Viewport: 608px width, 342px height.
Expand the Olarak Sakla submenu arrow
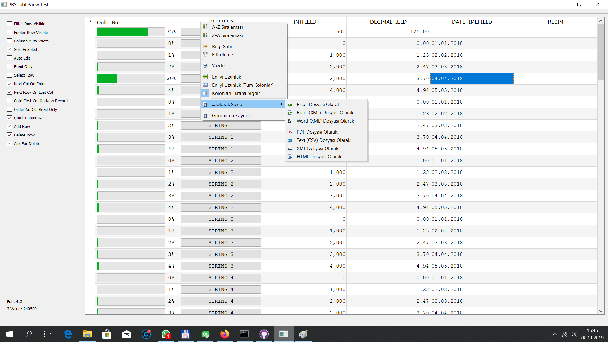(x=281, y=104)
